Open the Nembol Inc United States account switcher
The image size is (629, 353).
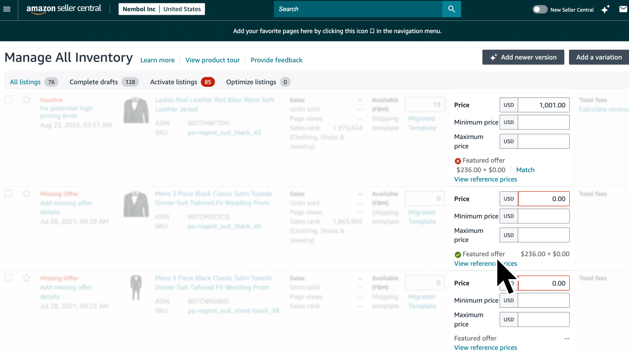click(x=162, y=9)
